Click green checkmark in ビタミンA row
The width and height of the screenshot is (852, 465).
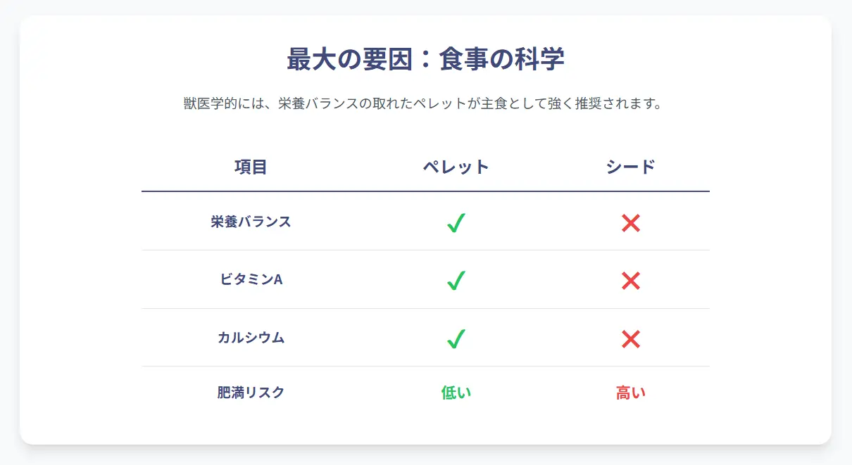click(x=456, y=281)
